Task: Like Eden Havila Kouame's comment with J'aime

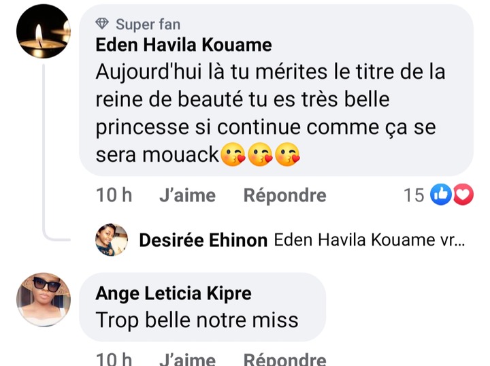Action: (x=187, y=196)
